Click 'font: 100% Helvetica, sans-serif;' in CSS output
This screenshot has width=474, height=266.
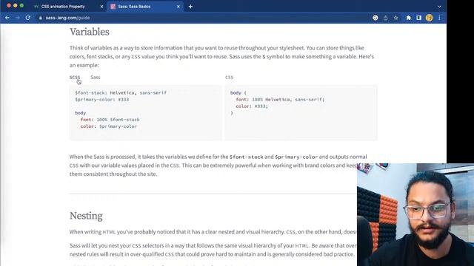tap(280, 100)
